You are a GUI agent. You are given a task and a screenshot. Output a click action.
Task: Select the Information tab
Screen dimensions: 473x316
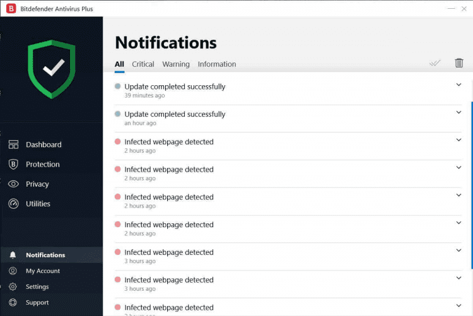tap(217, 64)
